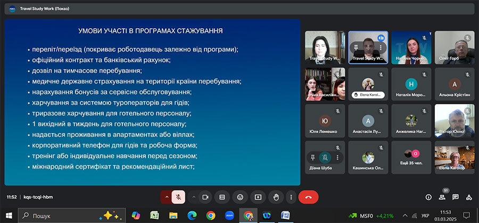
Task: Open three-dot options on Діана Шуба tile
Action: point(337,158)
